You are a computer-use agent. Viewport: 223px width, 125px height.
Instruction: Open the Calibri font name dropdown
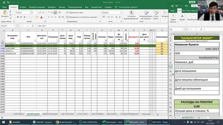click(30, 12)
